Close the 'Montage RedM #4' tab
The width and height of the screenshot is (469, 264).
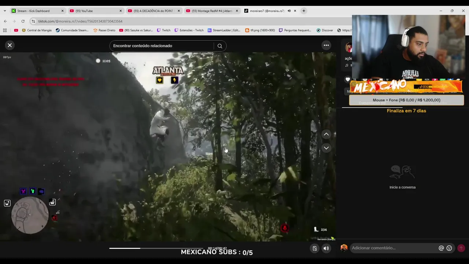(237, 11)
